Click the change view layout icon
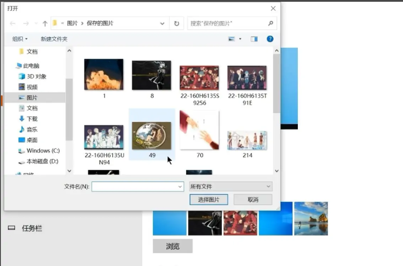 (232, 39)
